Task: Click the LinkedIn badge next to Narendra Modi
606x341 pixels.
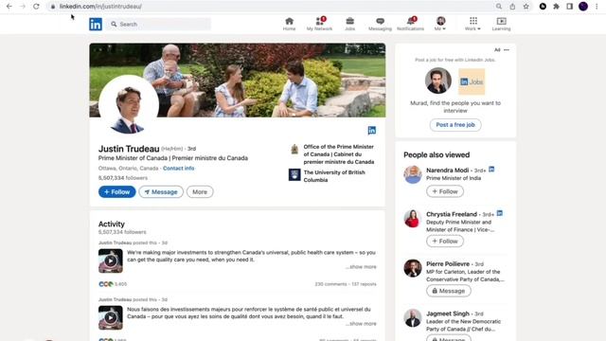Action: [x=491, y=170]
